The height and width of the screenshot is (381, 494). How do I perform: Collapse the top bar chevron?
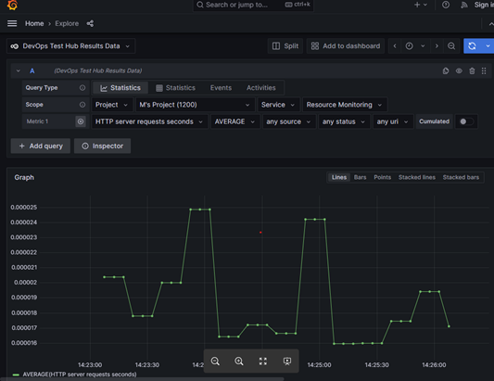pos(491,24)
